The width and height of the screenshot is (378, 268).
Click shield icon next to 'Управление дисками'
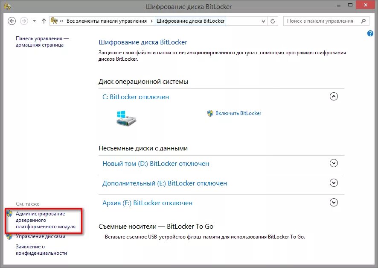click(x=9, y=237)
